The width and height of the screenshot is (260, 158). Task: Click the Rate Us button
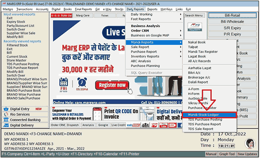(62, 15)
